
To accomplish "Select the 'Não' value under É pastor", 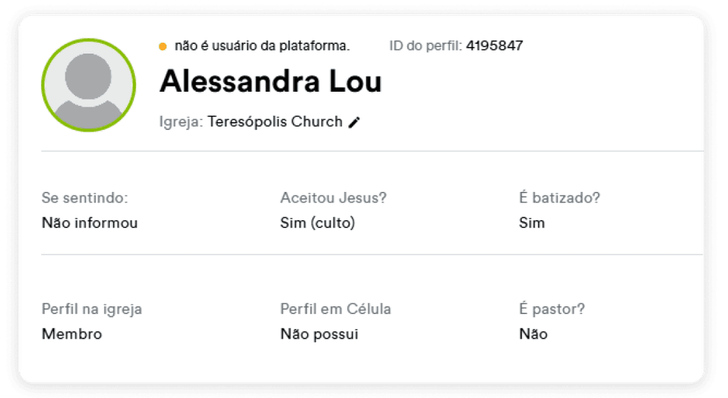I will tap(533, 334).
